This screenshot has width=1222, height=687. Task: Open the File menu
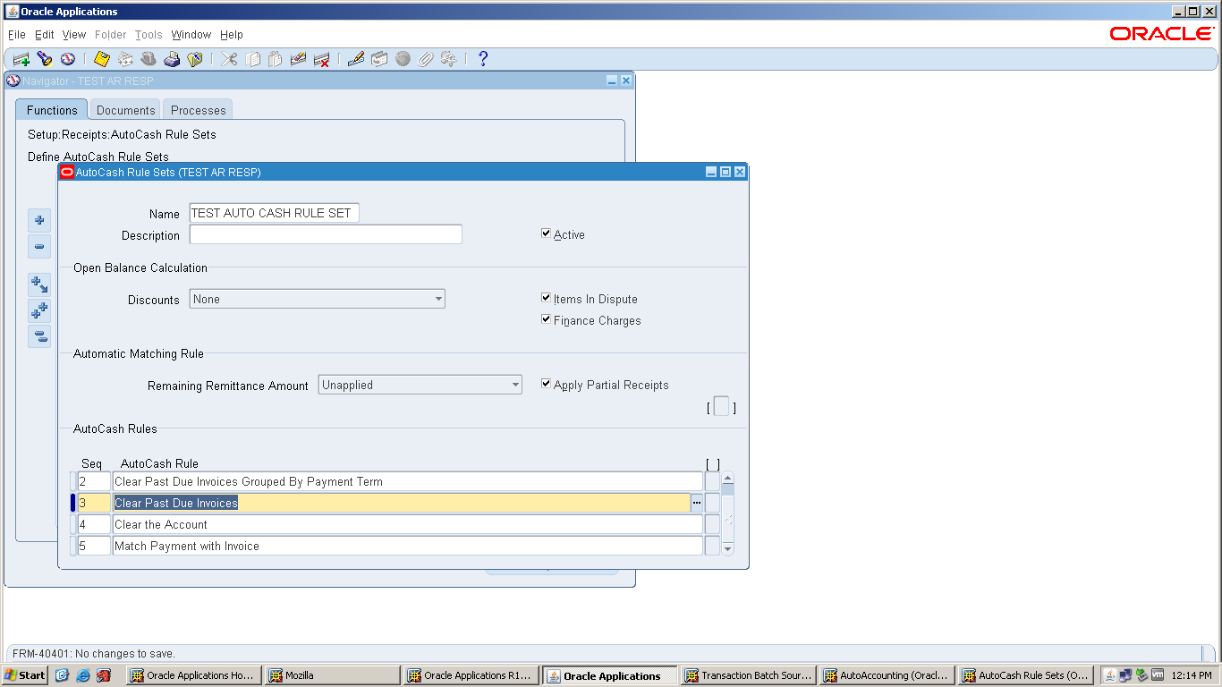[x=17, y=35]
